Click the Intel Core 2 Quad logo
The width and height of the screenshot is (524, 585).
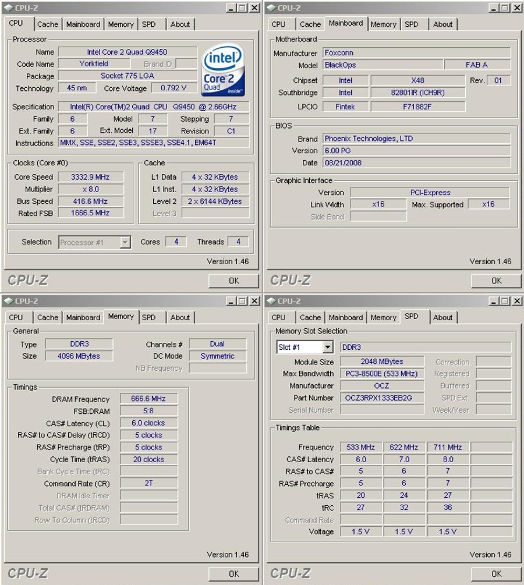coord(223,73)
